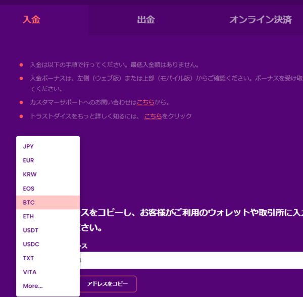Select ETH from the currency dropdown
The width and height of the screenshot is (303, 297).
[x=29, y=216]
